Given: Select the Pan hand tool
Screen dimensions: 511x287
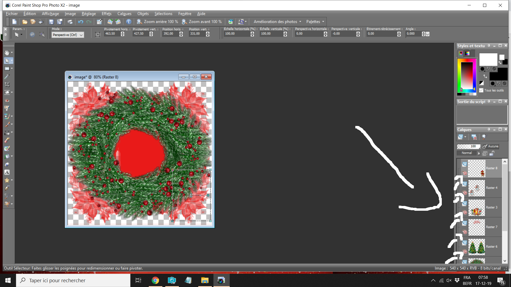Looking at the screenshot, I should coord(7,53).
